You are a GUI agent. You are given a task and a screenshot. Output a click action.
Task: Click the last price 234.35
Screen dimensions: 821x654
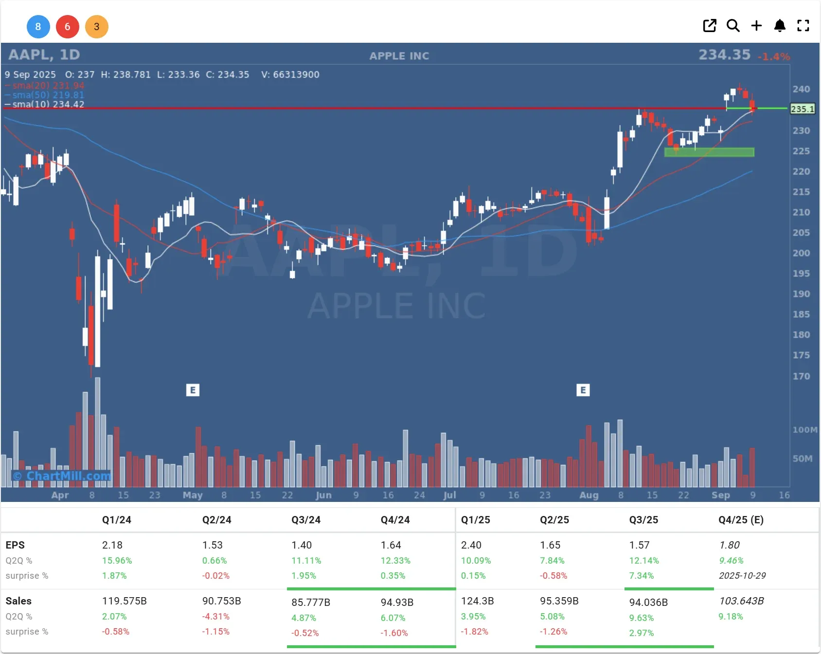pos(724,54)
